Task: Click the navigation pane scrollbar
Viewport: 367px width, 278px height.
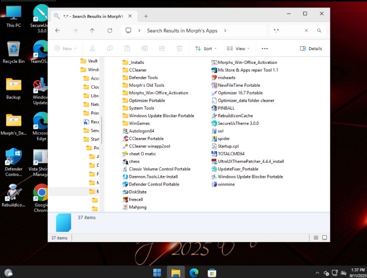Action: [102, 130]
